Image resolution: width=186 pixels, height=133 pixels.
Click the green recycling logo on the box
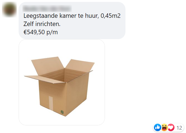[62, 112]
